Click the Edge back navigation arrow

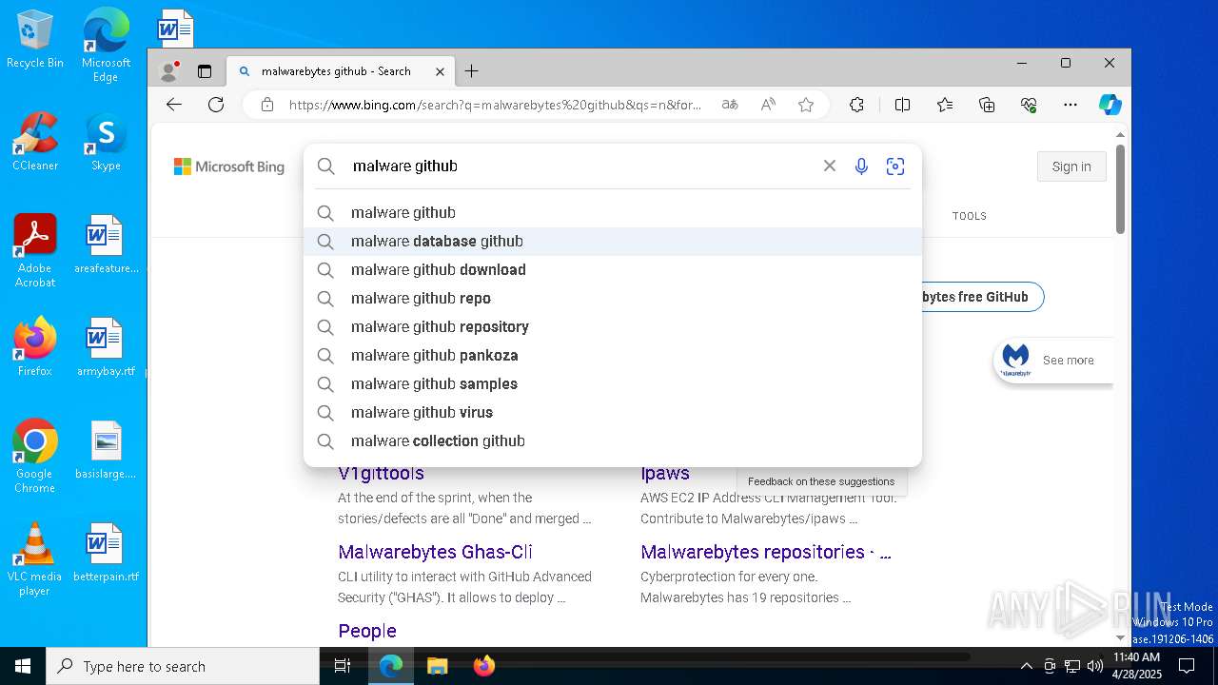[173, 105]
